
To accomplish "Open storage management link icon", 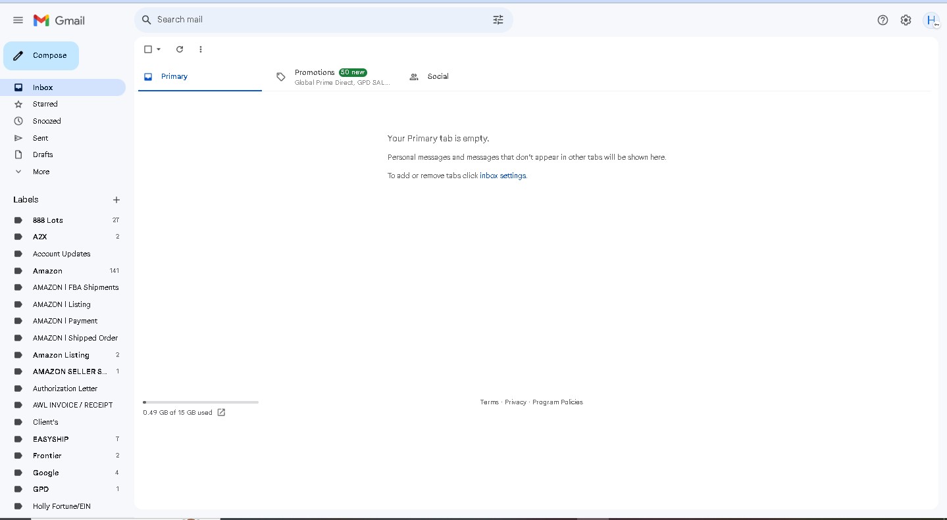I will [221, 413].
